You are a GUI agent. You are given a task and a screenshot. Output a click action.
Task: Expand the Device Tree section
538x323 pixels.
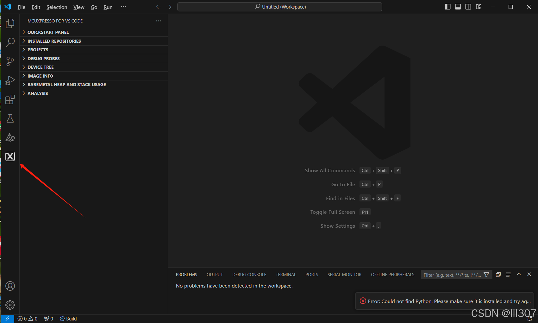(94, 67)
